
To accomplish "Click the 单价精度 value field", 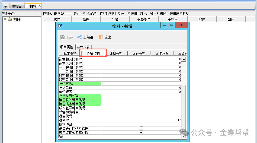I will coord(141,92).
